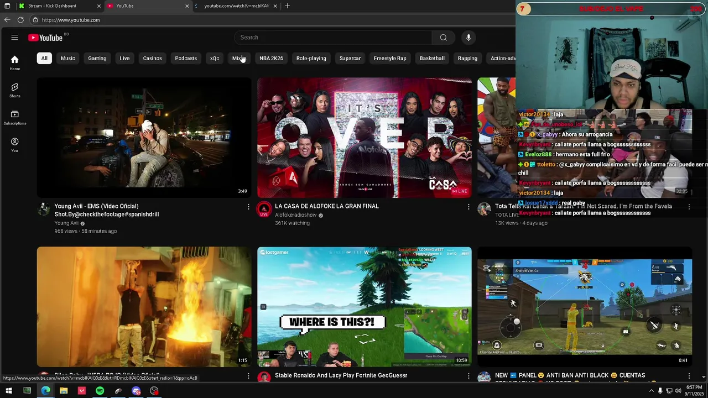Click text '361K watching'

coord(292,223)
